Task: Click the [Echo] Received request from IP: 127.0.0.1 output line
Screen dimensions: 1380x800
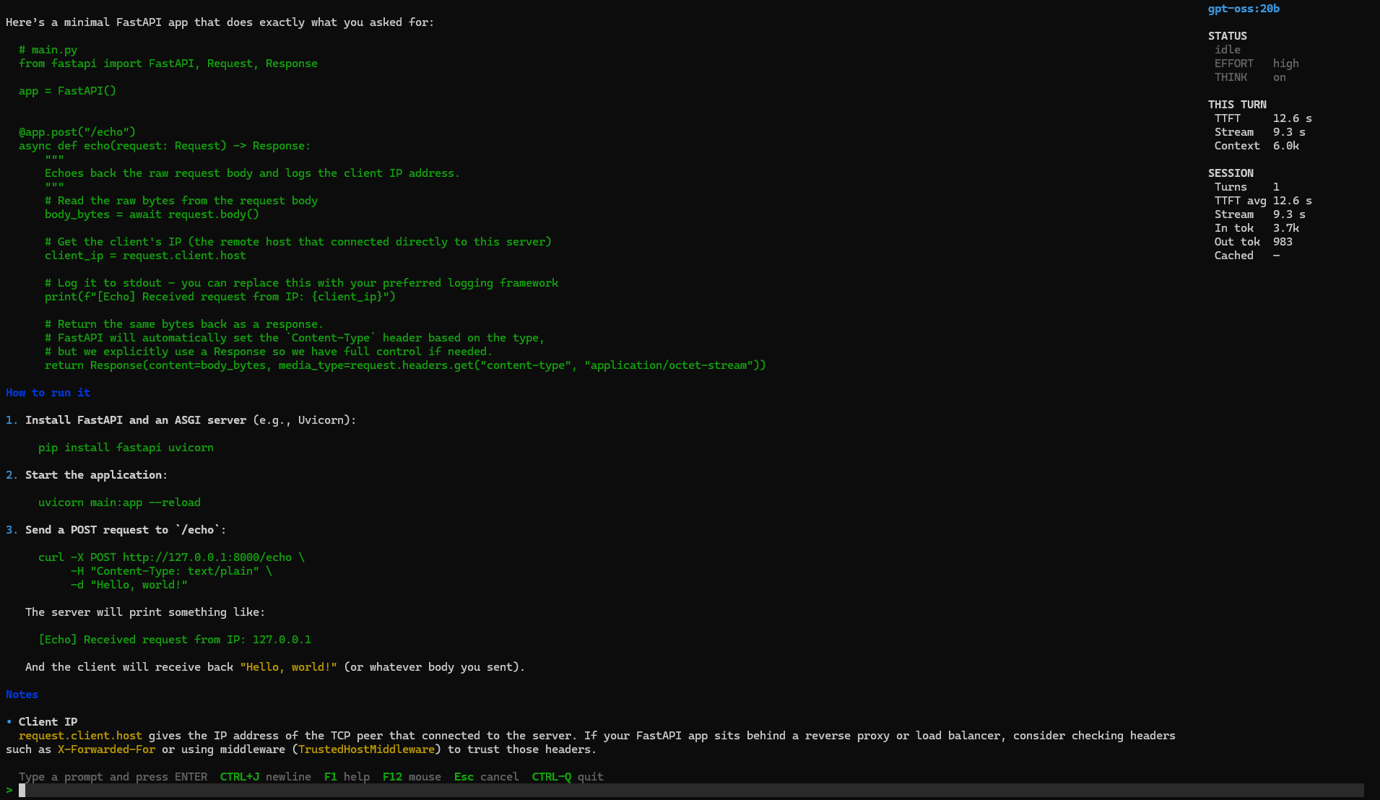Action: (175, 640)
